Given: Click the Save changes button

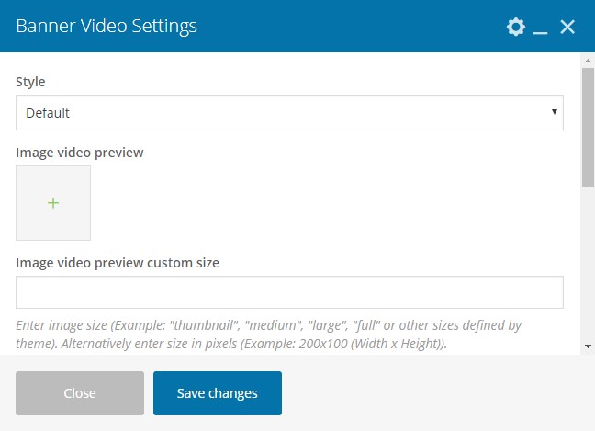Looking at the screenshot, I should coord(218,393).
